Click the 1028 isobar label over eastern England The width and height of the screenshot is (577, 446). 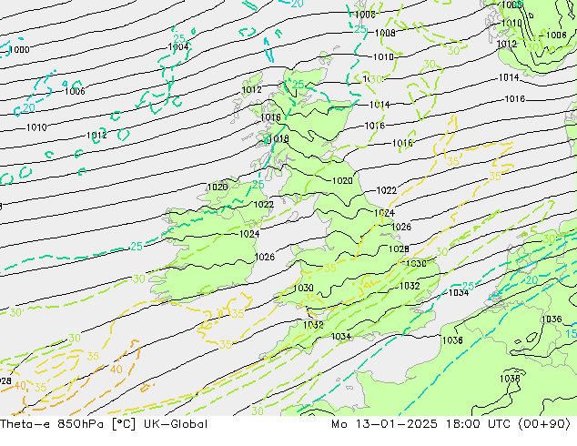(399, 249)
